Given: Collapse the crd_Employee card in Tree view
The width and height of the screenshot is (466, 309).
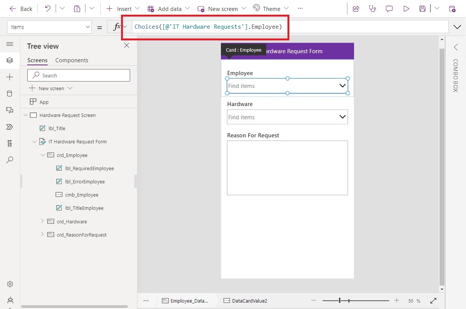Looking at the screenshot, I should click(x=43, y=155).
